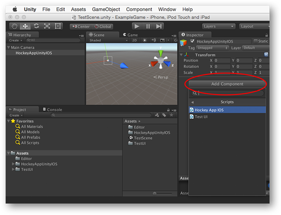
Task: Open Hierarchy panel options menu
Action: pos(81,35)
